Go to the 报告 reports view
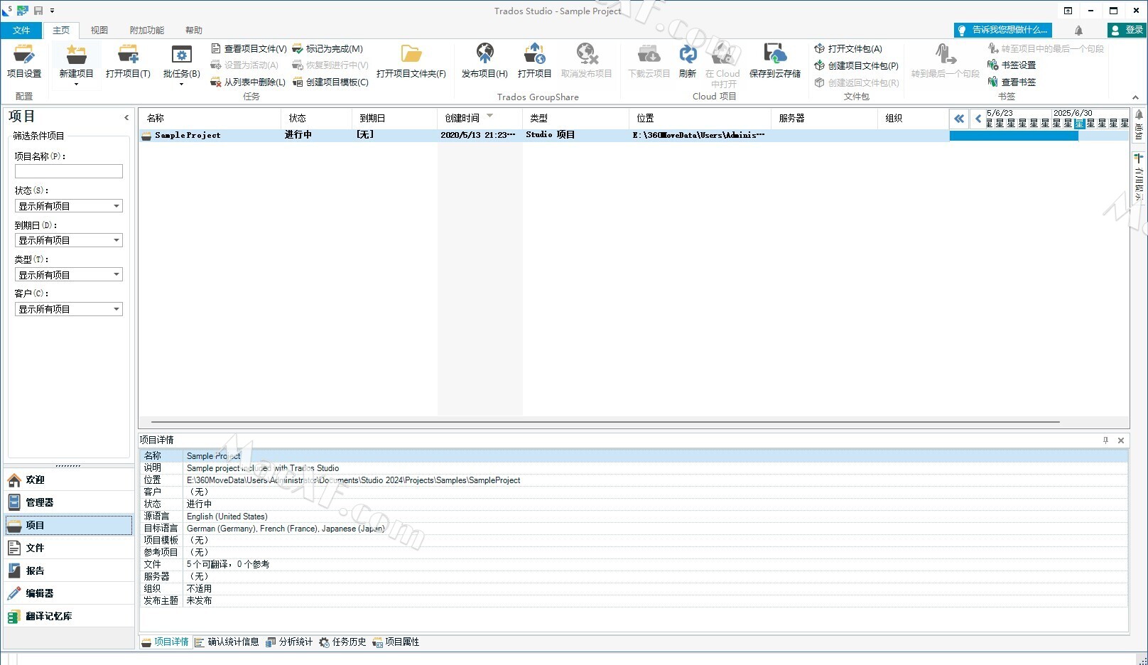 tap(69, 571)
